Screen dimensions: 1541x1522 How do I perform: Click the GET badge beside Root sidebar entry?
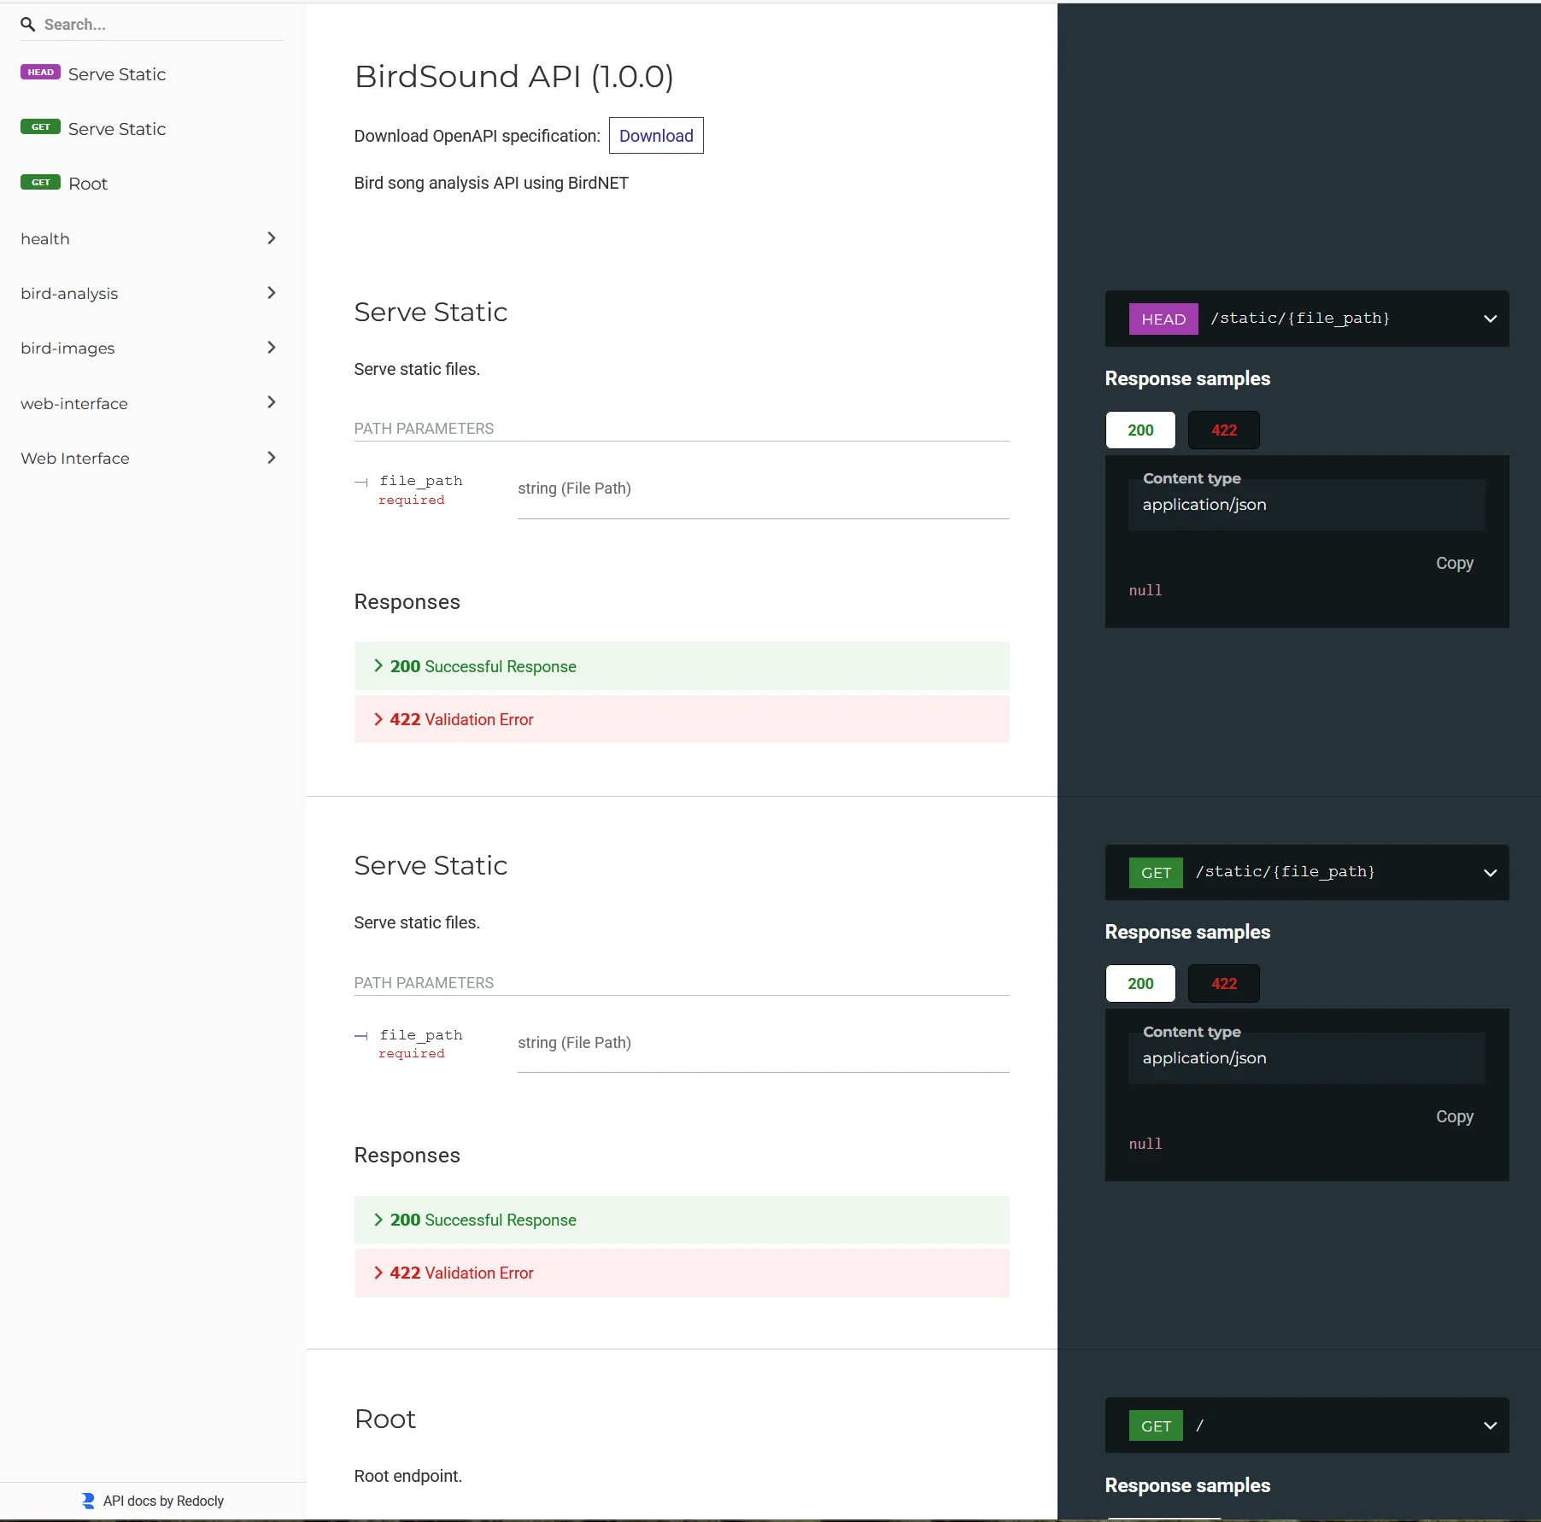[x=39, y=182]
